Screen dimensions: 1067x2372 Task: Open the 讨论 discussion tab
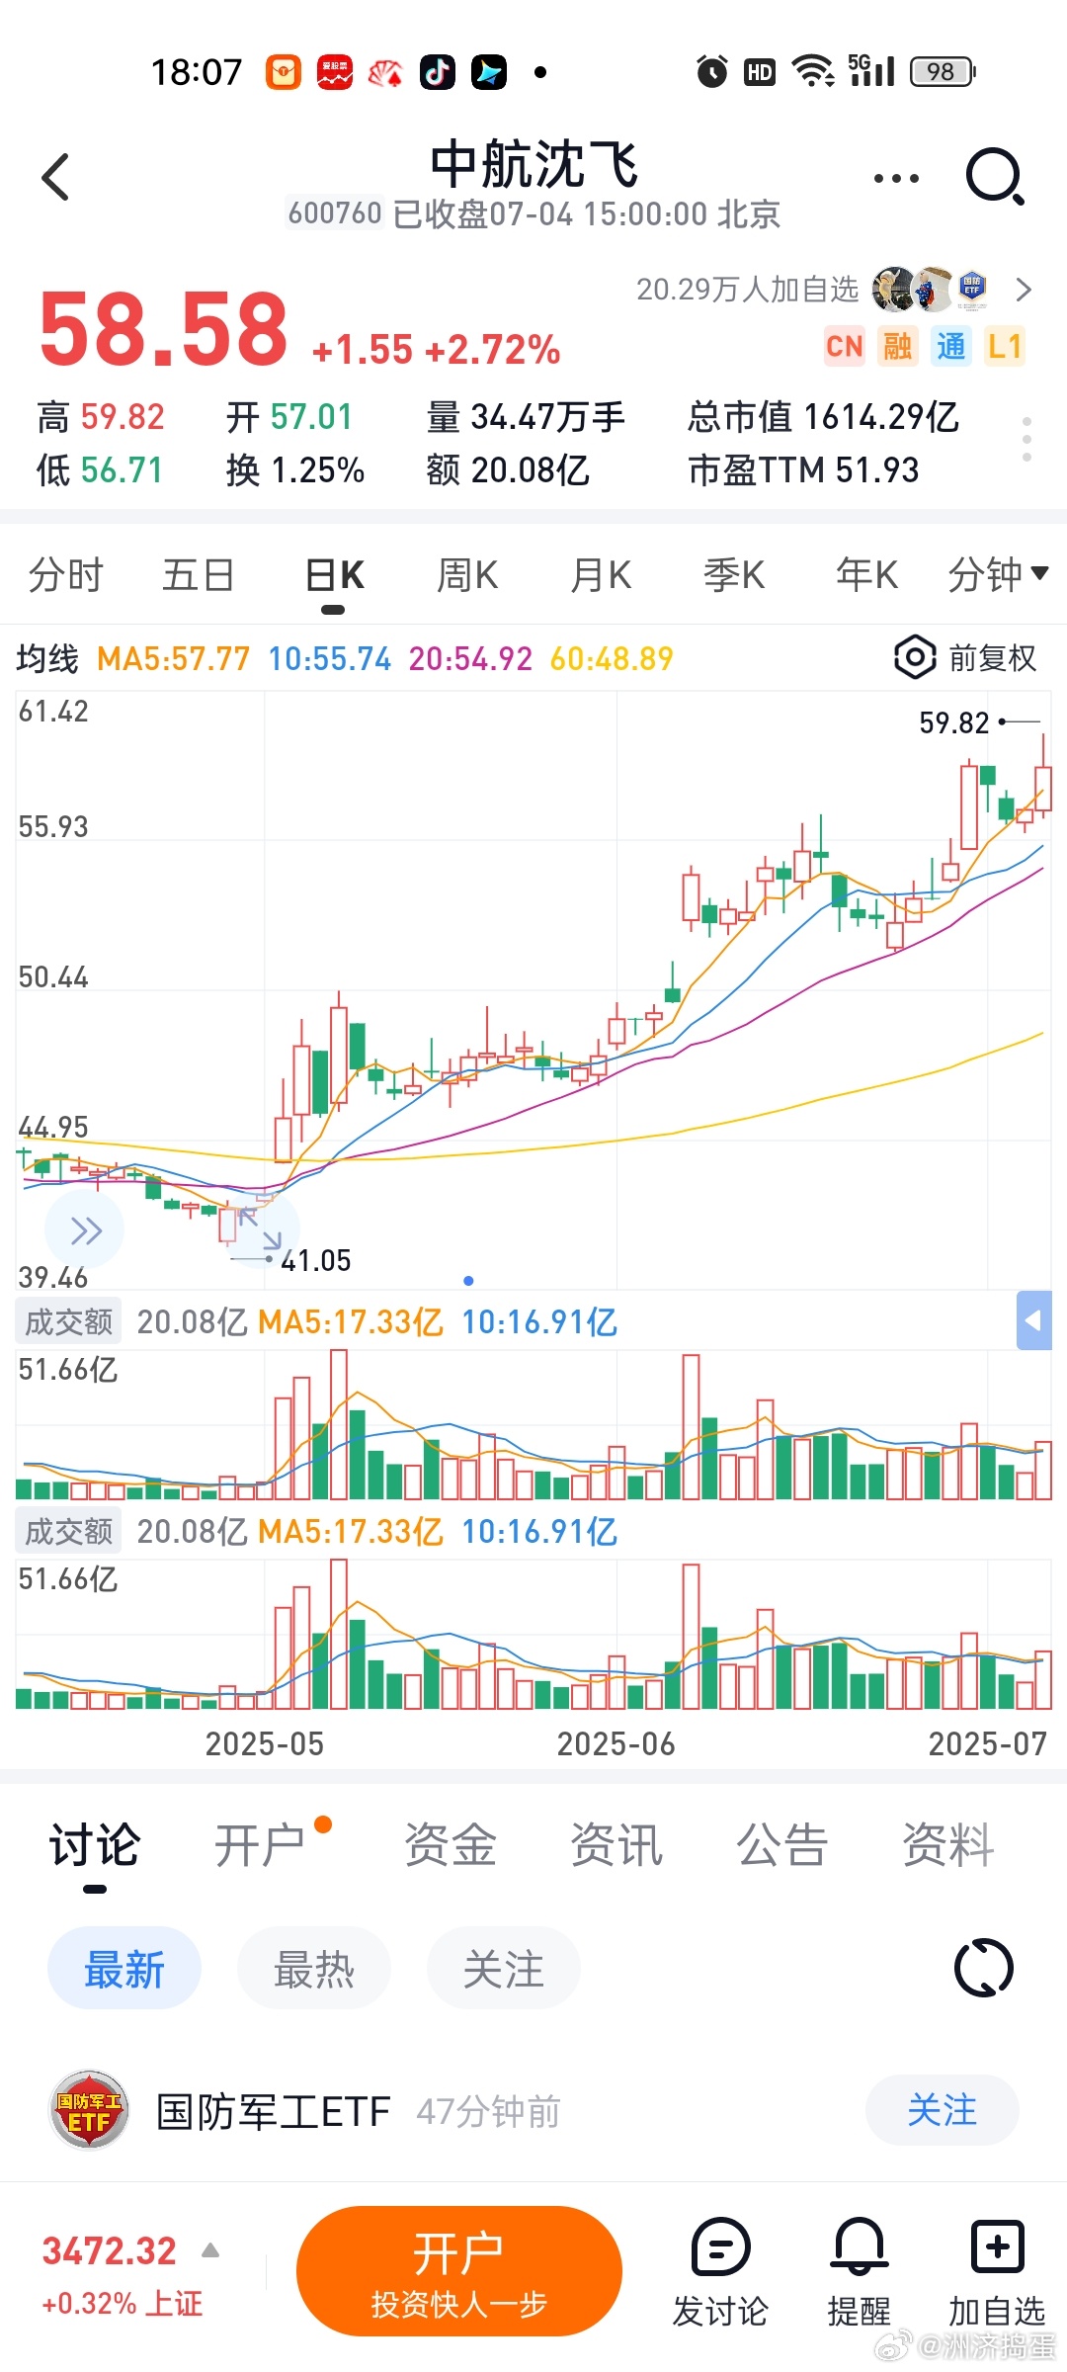95,1846
